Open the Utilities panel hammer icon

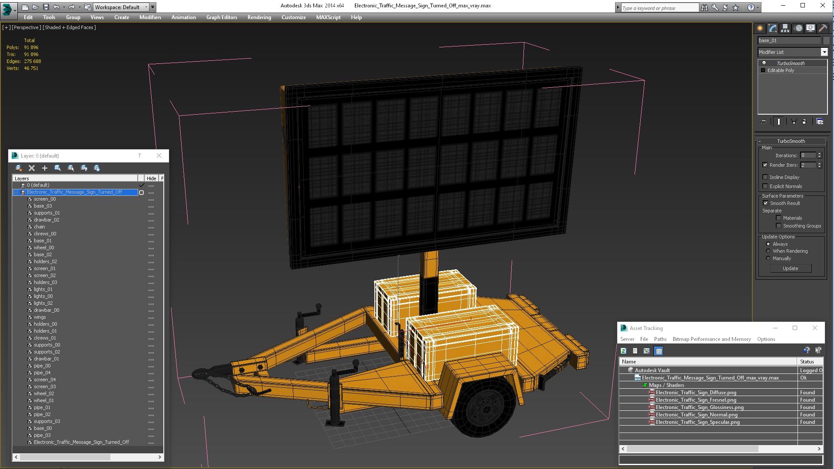tap(823, 28)
